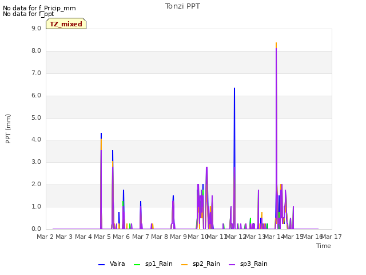The height and width of the screenshot is (275, 366).
Task: Click the 2.0 y-axis tick label
Action: pyautogui.click(x=36, y=184)
